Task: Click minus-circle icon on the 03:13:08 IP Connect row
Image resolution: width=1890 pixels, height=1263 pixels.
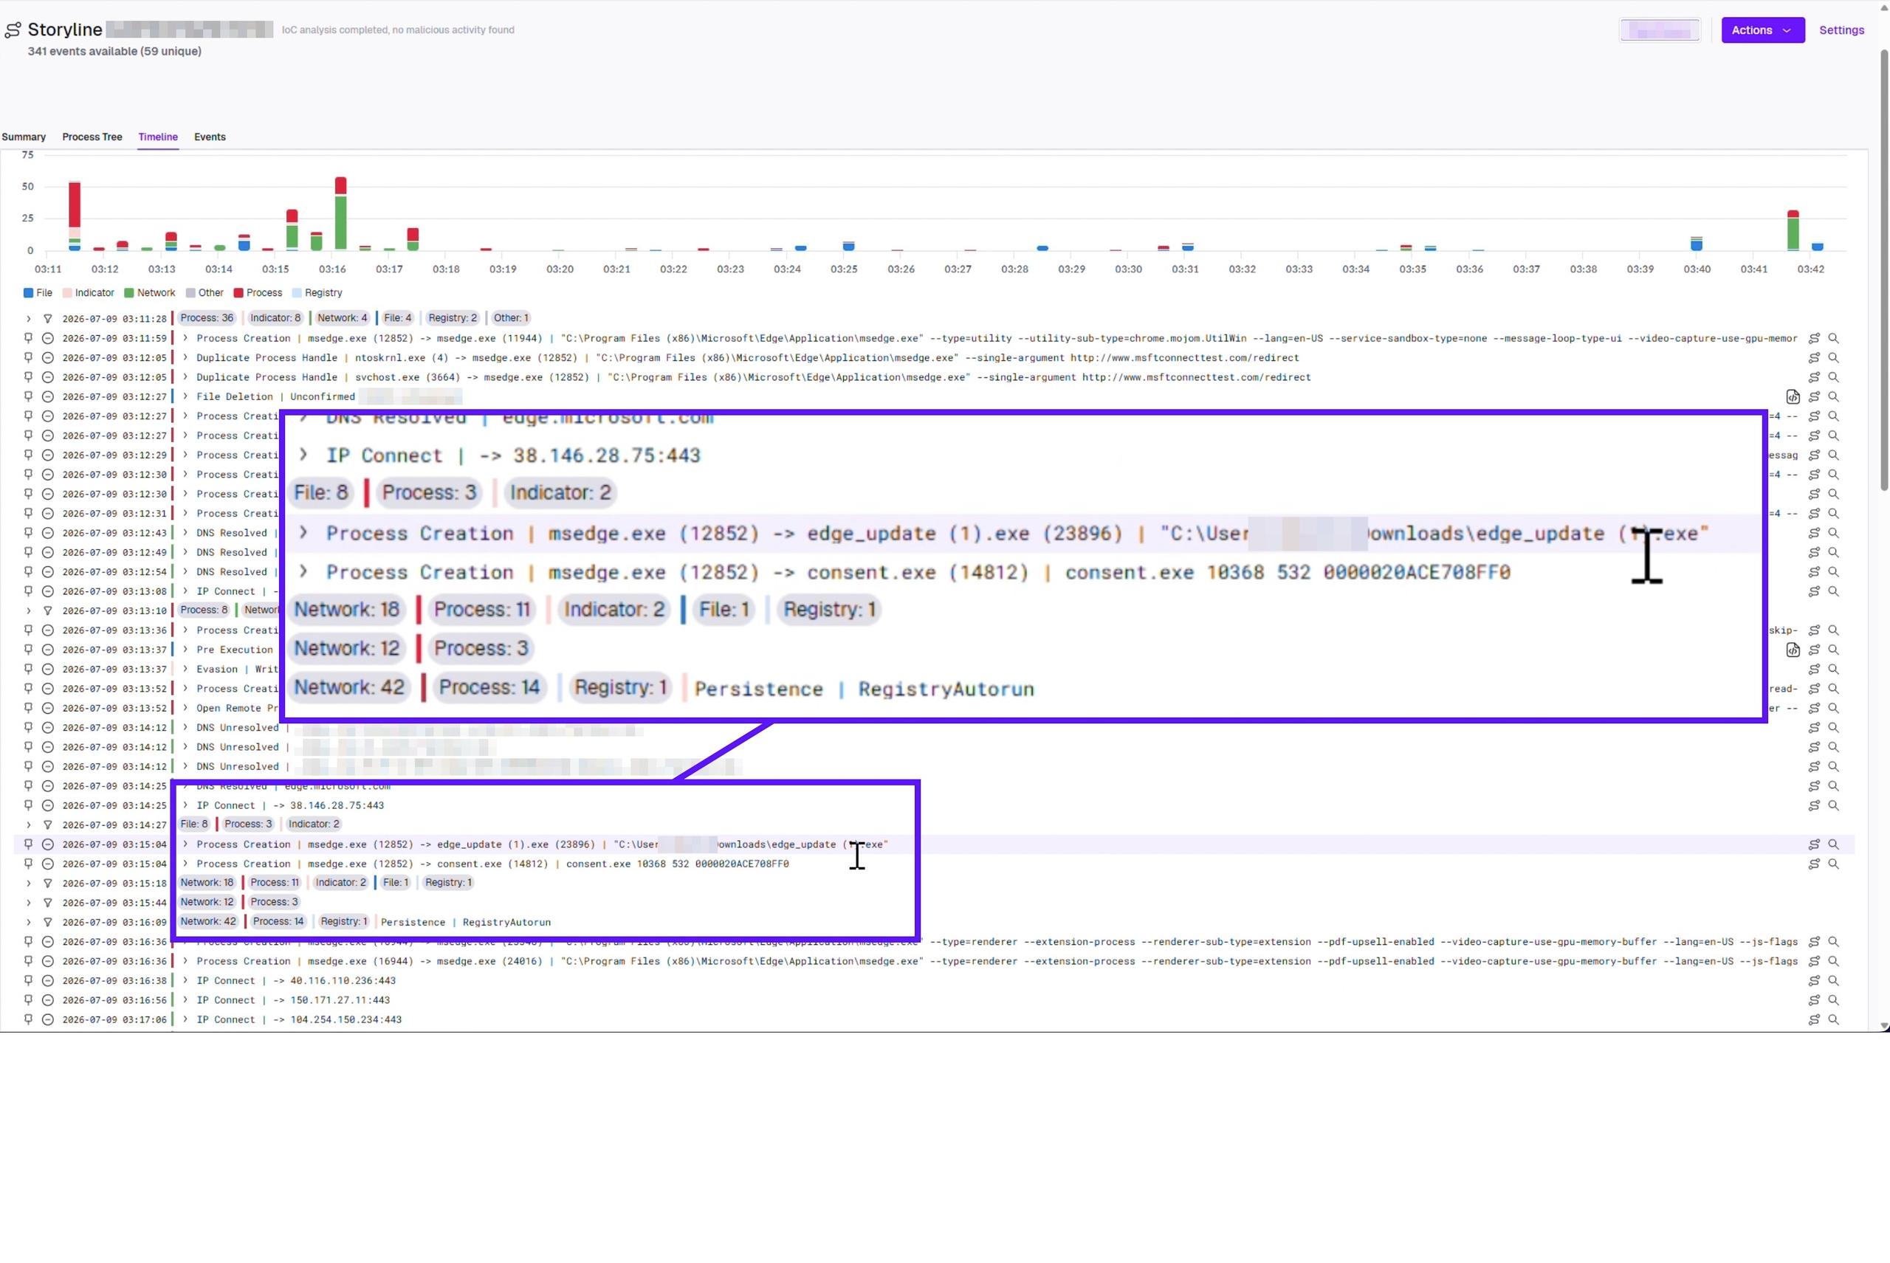Action: 47,591
